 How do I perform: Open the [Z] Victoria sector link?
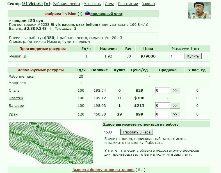[32, 4]
